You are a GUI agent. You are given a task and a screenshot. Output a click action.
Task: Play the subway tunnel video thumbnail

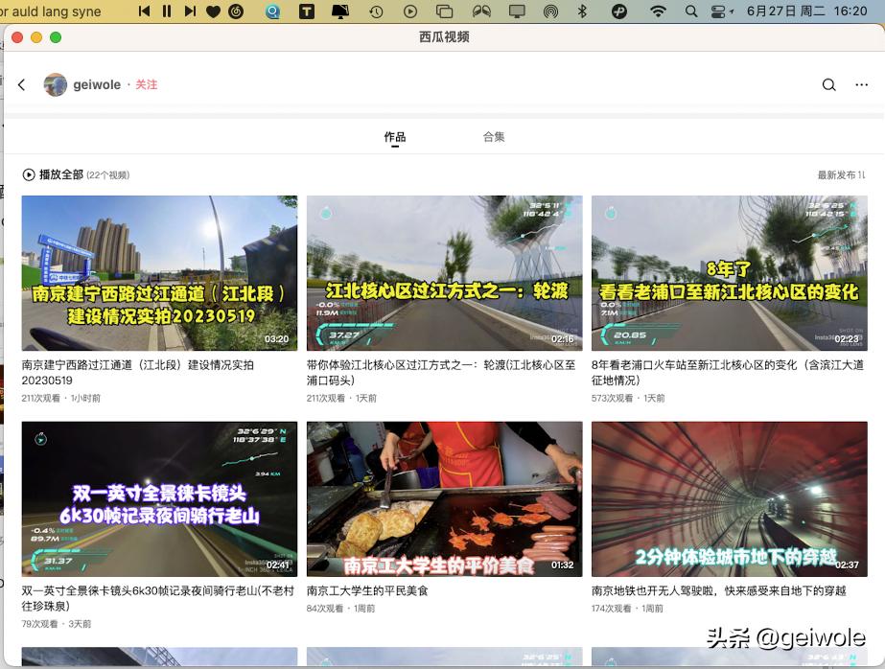pyautogui.click(x=730, y=498)
